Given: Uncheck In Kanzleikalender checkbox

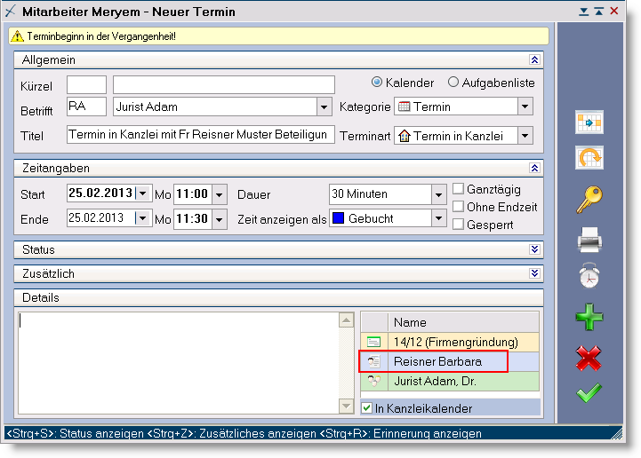Looking at the screenshot, I should (x=368, y=408).
